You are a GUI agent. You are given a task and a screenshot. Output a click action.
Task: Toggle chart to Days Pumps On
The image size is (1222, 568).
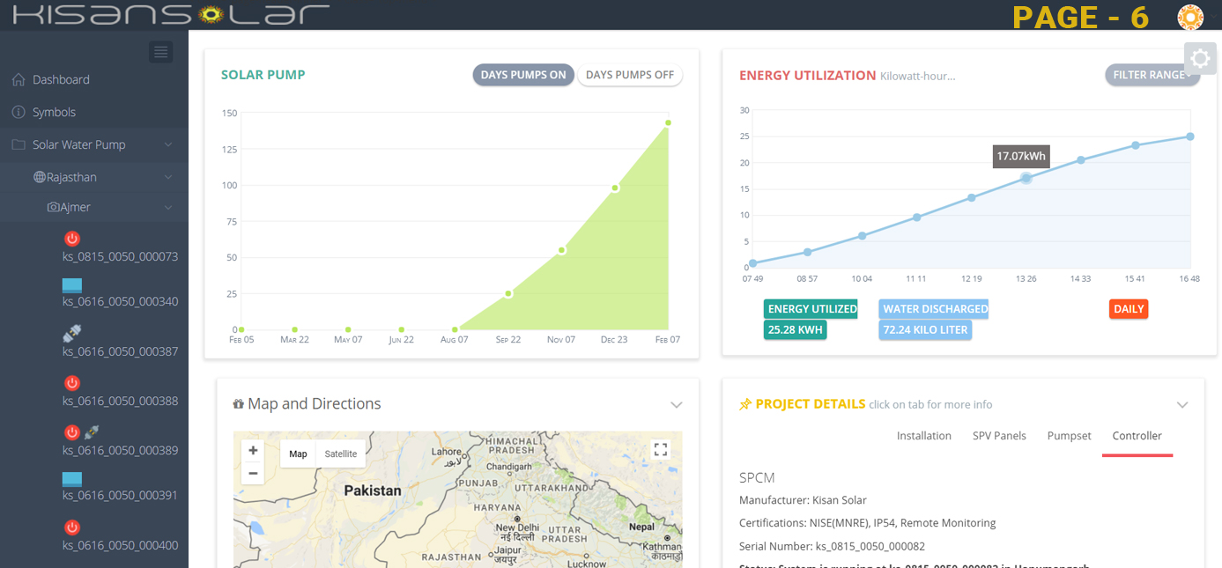523,75
